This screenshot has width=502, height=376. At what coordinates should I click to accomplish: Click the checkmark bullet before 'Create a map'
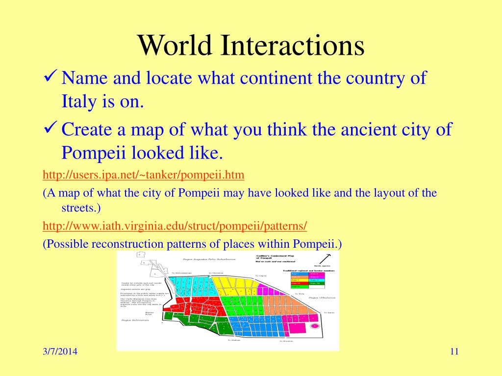click(x=50, y=127)
